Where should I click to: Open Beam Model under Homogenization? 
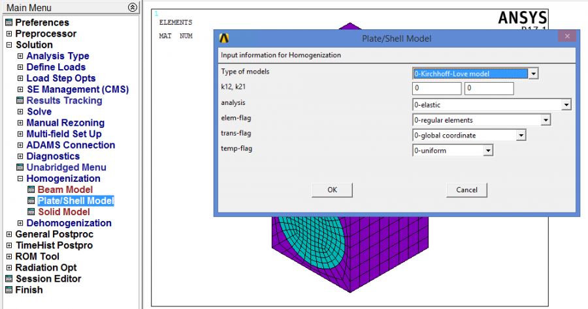[x=65, y=190]
